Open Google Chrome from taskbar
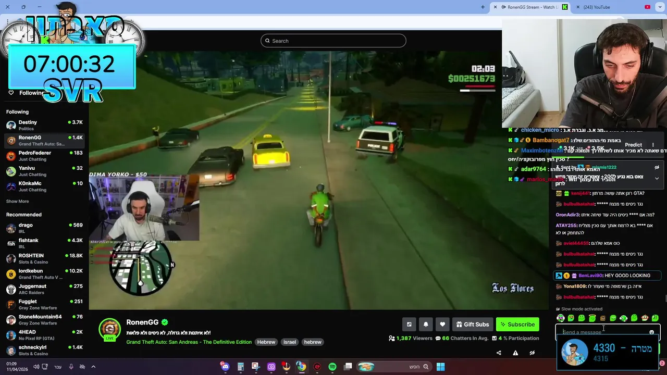This screenshot has width=667, height=375. tap(301, 367)
